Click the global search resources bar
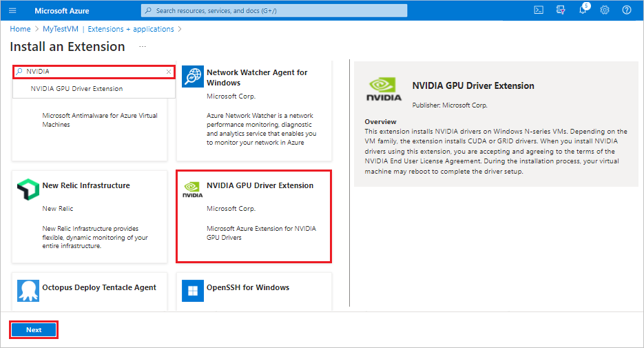 pos(274,11)
